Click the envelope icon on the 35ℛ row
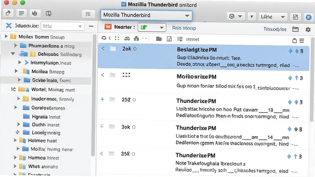This screenshot has height=177, width=315. pyautogui.click(x=111, y=154)
